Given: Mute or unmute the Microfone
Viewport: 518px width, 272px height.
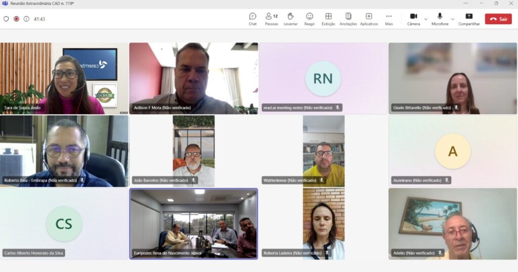Looking at the screenshot, I should 440,19.
